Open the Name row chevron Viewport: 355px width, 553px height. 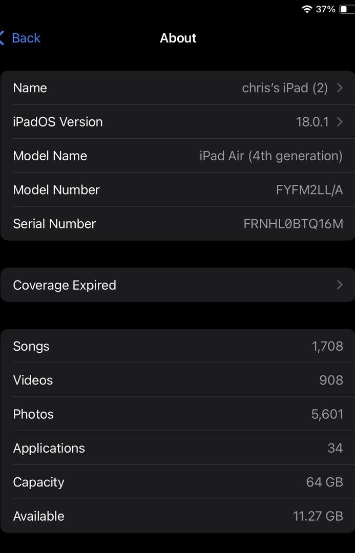(340, 88)
